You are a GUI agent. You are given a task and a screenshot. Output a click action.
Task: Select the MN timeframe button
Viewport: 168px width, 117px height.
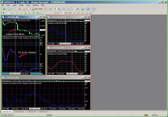91,13
